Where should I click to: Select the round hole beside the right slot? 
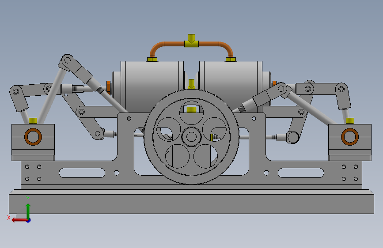pos(266,173)
